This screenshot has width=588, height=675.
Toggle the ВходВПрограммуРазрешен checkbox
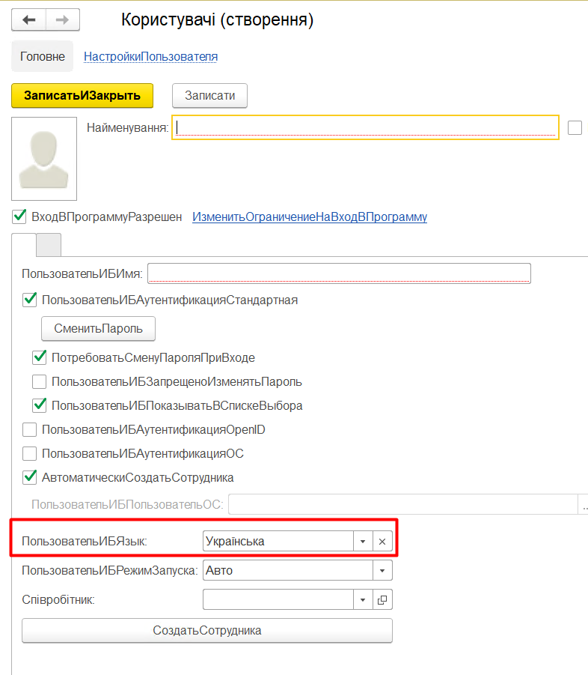coord(19,217)
